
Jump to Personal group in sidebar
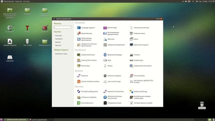coord(58,36)
